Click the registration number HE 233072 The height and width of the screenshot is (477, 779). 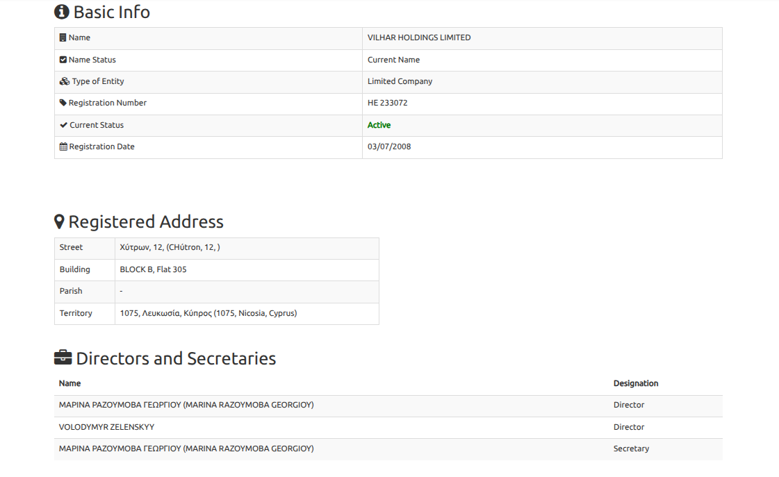click(387, 103)
